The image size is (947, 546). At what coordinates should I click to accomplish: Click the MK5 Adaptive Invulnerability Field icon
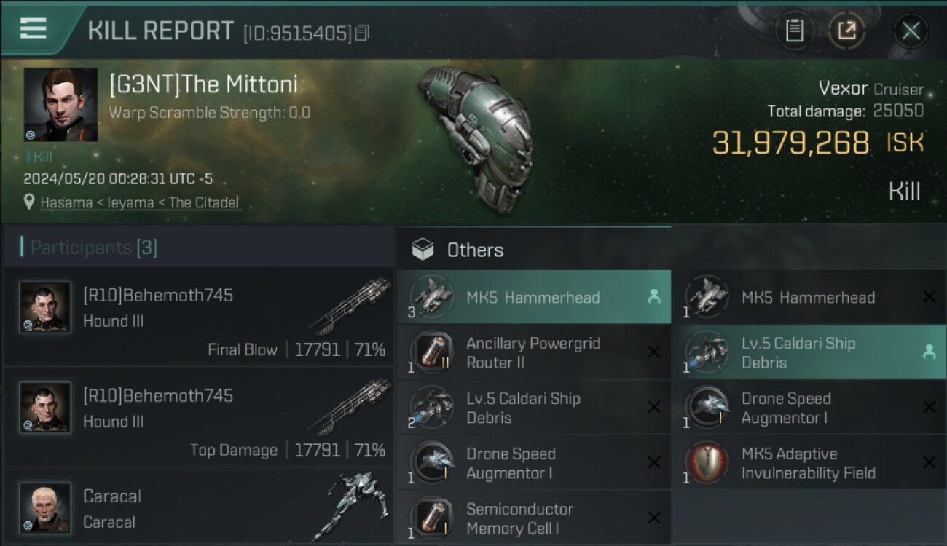[x=707, y=463]
